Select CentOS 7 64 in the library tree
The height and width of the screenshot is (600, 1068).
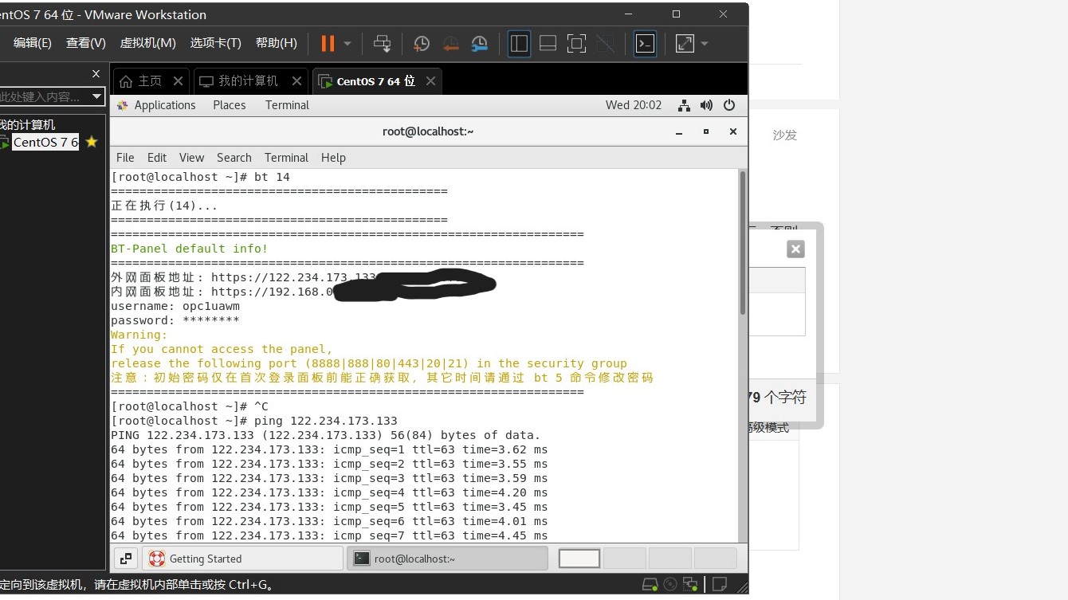tap(45, 142)
